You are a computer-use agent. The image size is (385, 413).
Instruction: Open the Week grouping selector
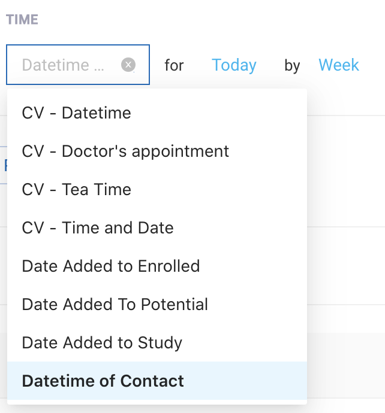pos(339,65)
